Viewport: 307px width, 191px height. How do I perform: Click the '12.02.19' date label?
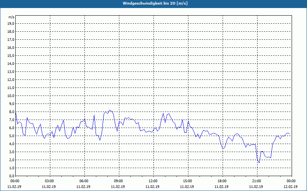point(291,186)
